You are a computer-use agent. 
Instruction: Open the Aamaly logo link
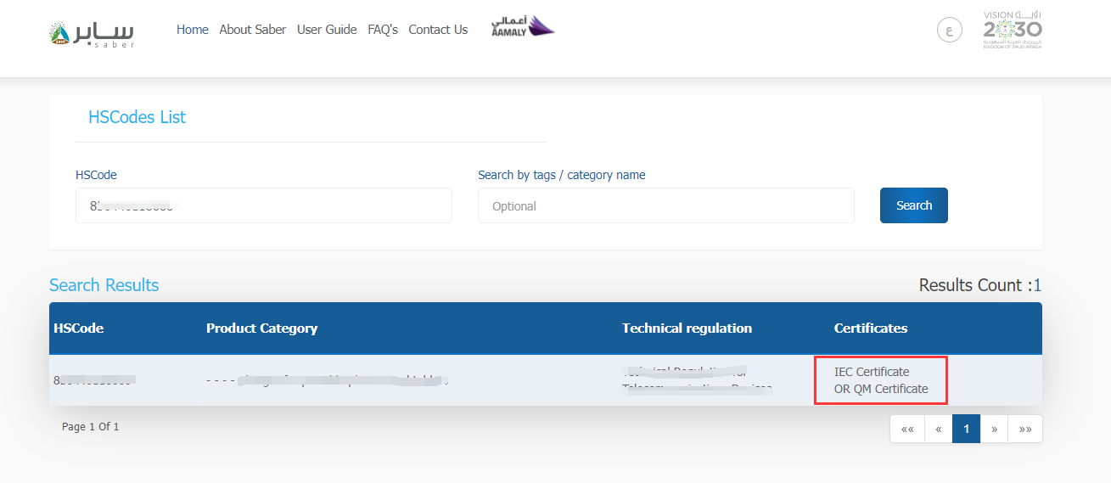point(522,27)
